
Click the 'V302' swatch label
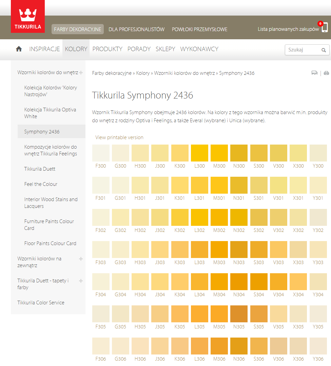(278, 230)
